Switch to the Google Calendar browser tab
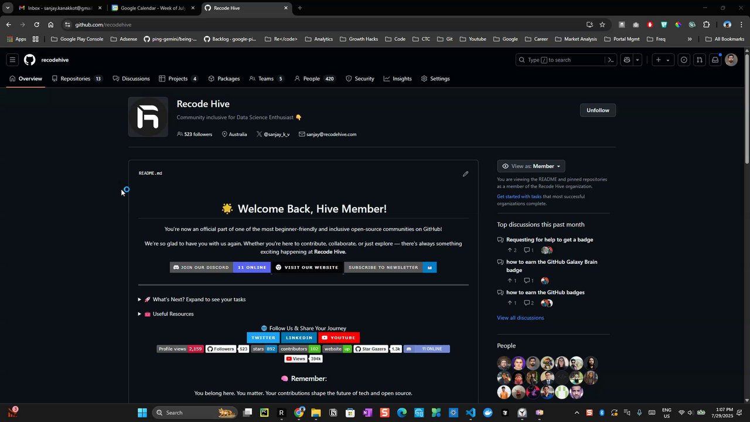Image resolution: width=750 pixels, height=422 pixels. coord(152,8)
